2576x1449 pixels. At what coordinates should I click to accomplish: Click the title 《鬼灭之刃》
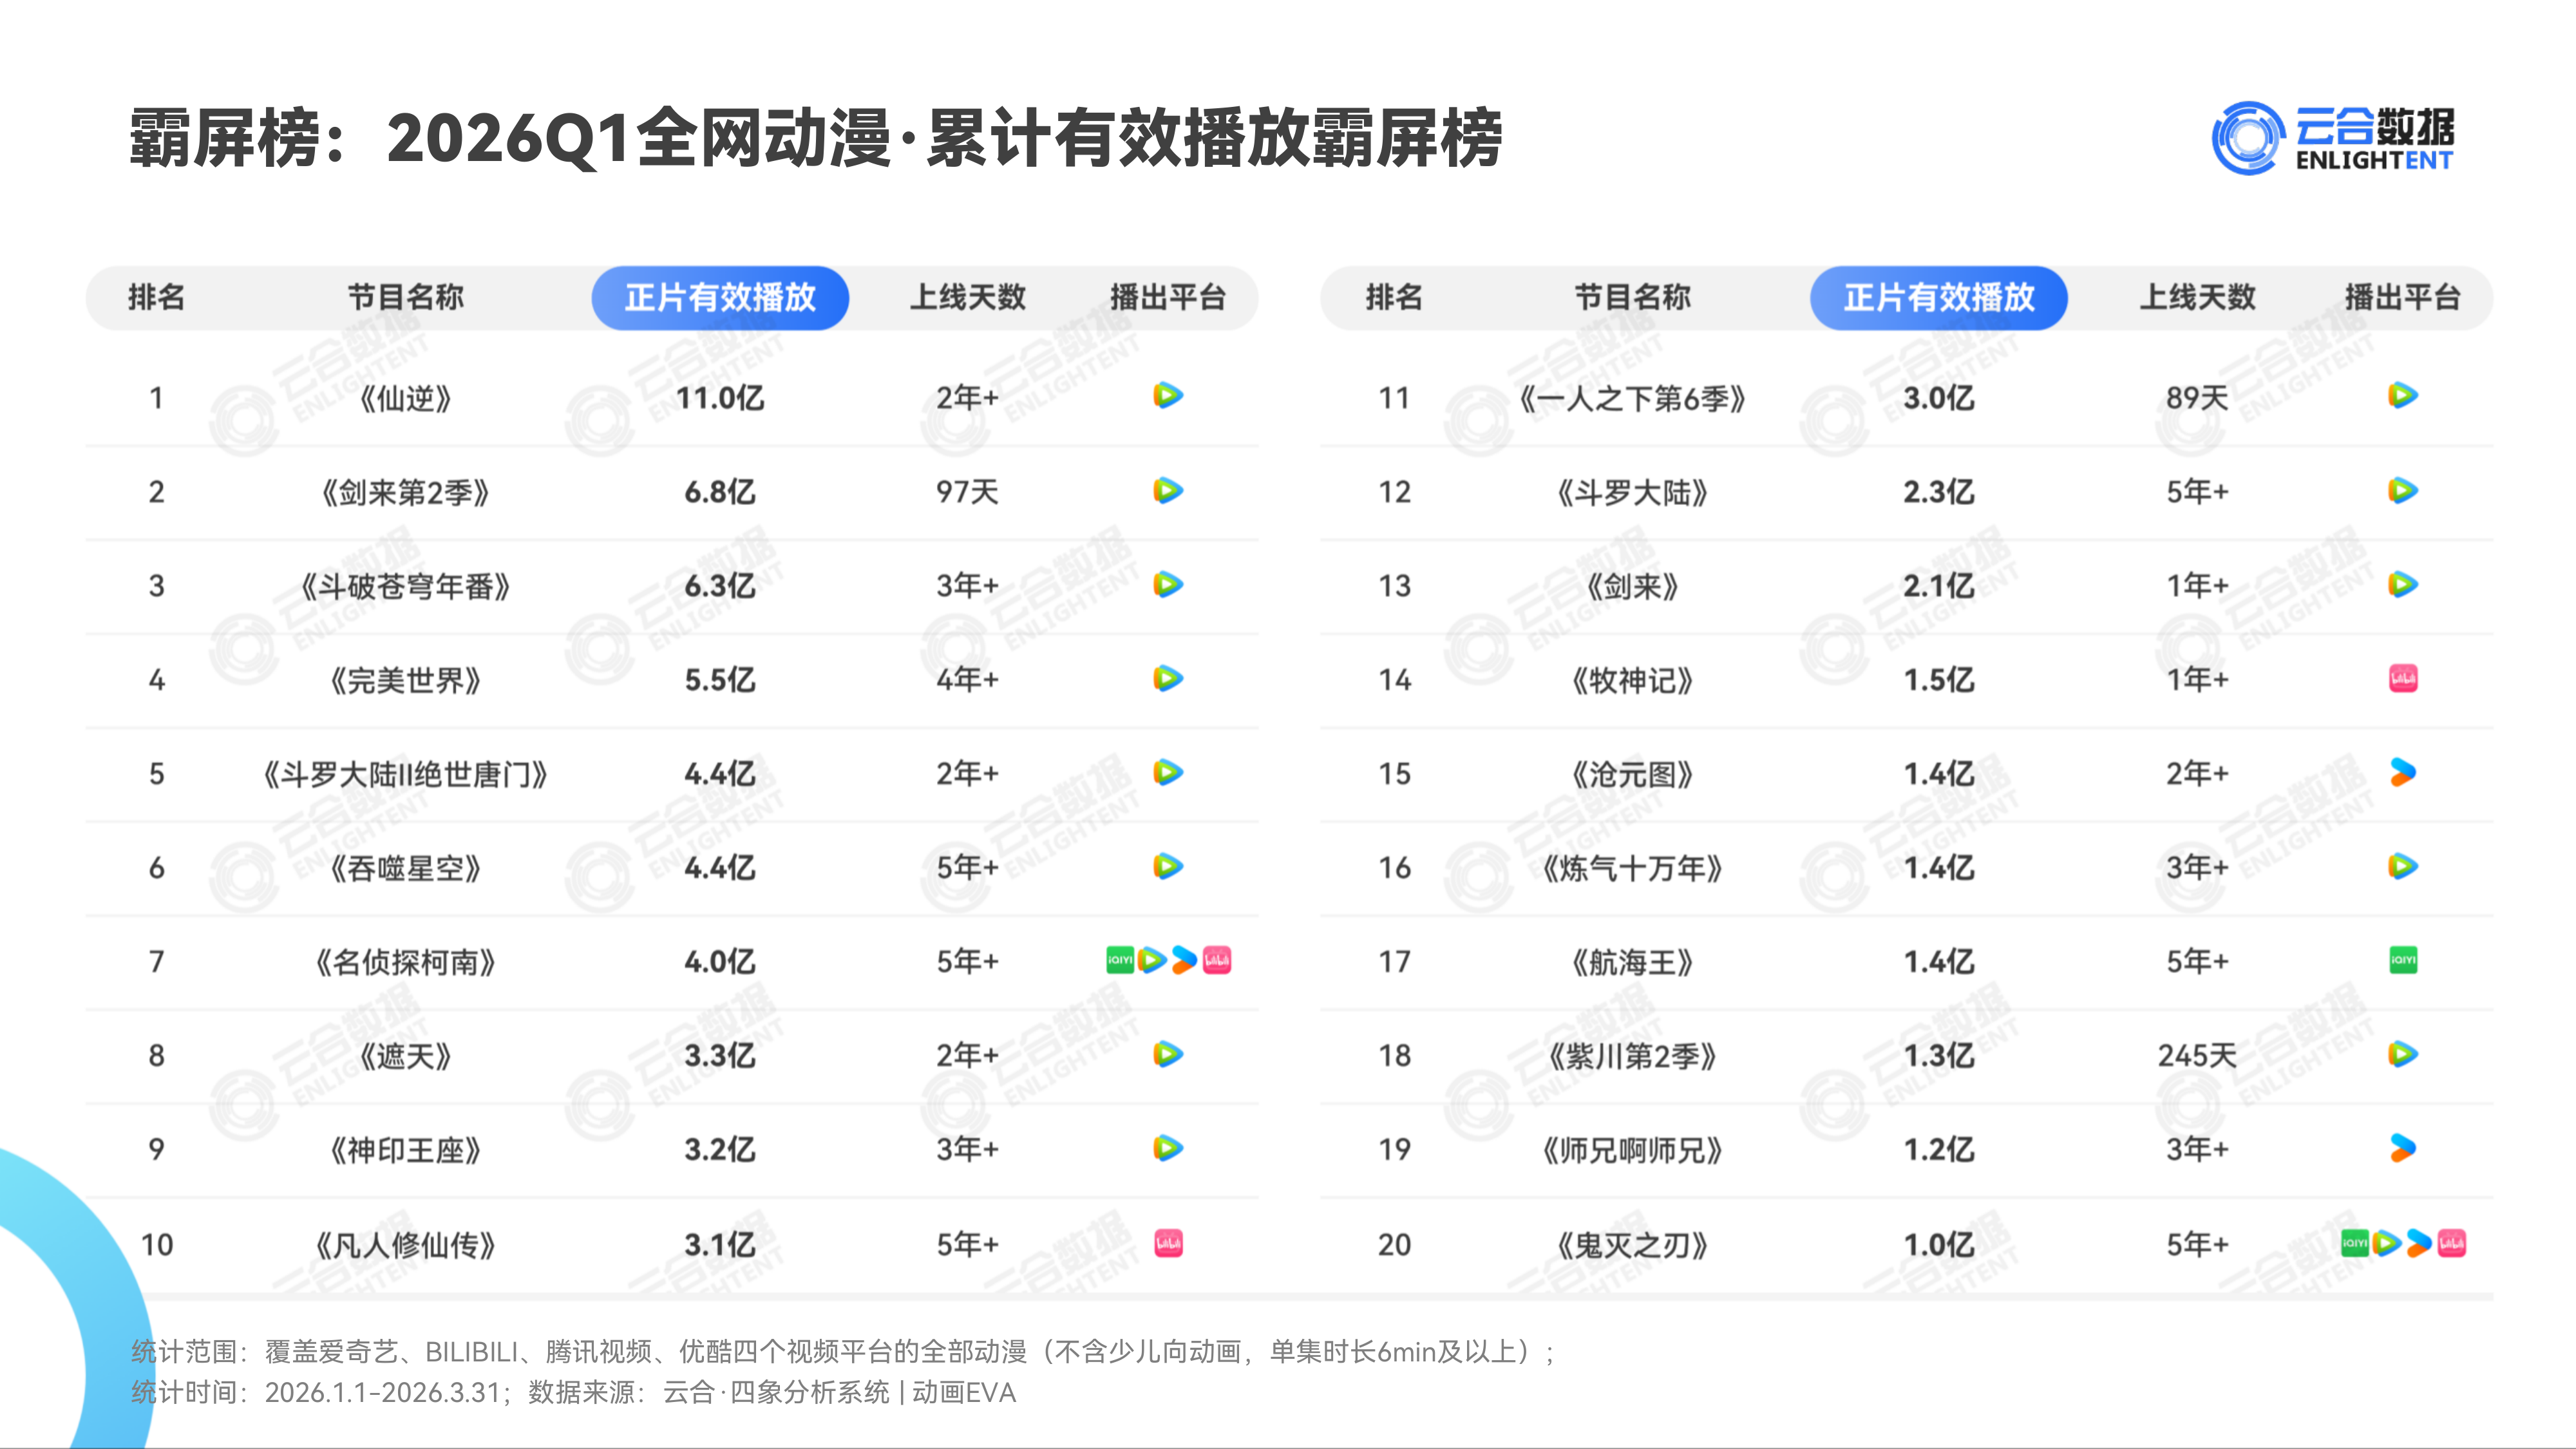(1632, 1245)
